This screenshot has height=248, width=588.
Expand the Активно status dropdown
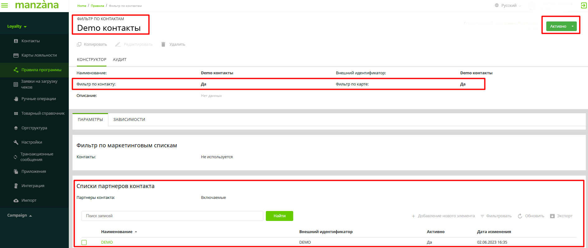point(572,26)
